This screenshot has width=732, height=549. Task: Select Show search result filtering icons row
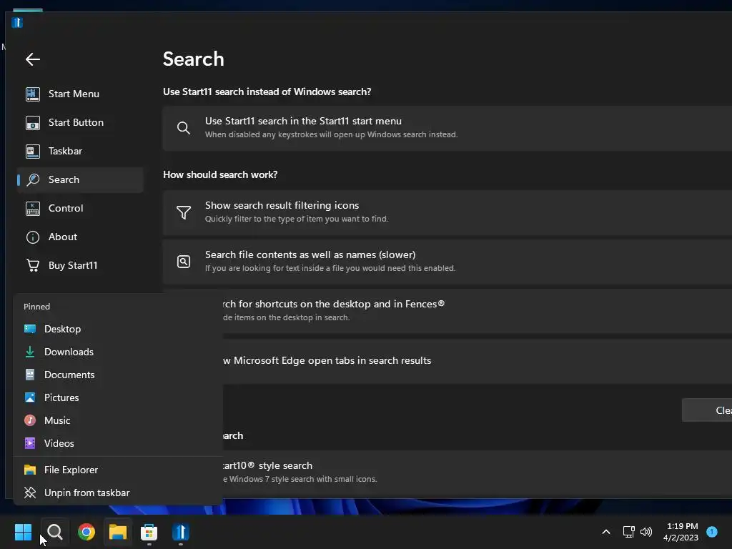coord(447,212)
